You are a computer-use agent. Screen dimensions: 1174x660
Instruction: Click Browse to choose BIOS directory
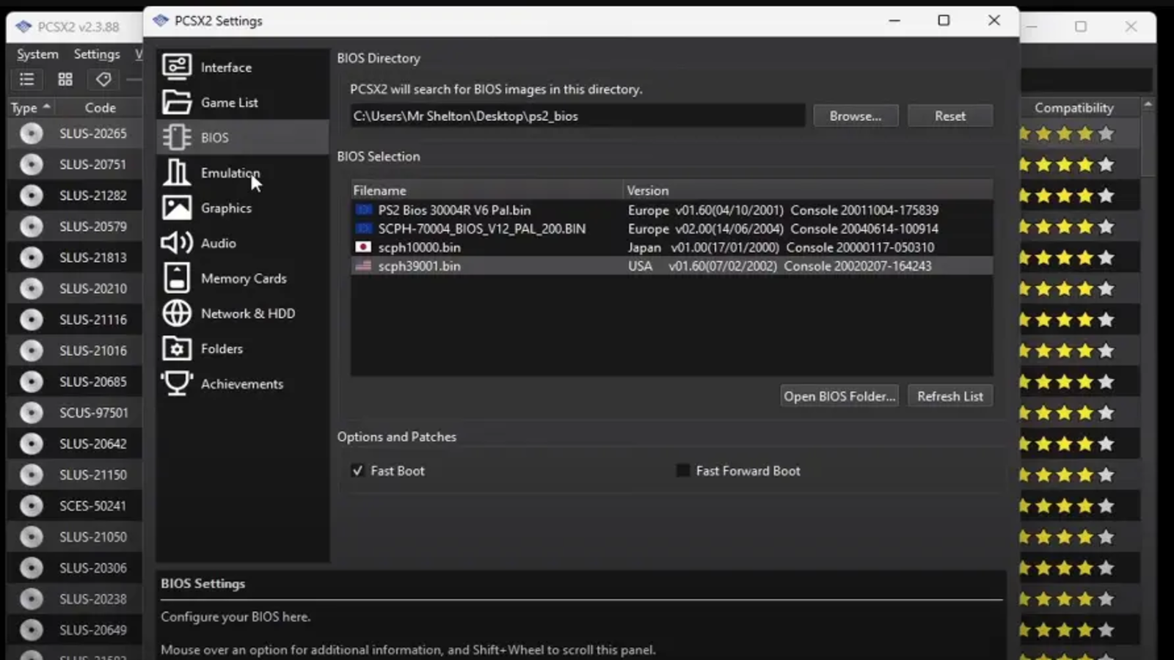coord(856,116)
